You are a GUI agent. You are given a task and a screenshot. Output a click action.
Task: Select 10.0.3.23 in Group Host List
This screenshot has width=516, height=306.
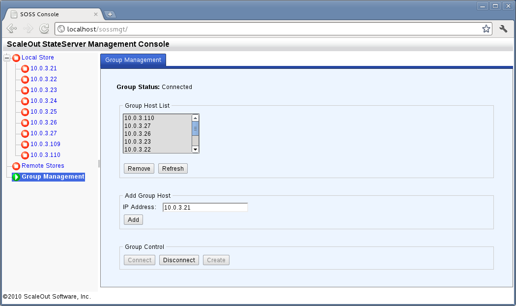(157, 142)
